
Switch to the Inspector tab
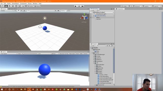(120, 9)
